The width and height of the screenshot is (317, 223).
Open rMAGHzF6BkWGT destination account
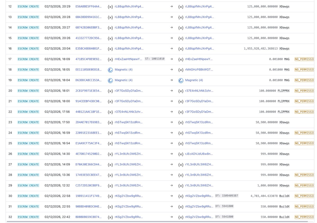[199, 69]
